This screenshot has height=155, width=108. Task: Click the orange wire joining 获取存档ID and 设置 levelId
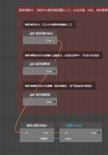(57, 133)
